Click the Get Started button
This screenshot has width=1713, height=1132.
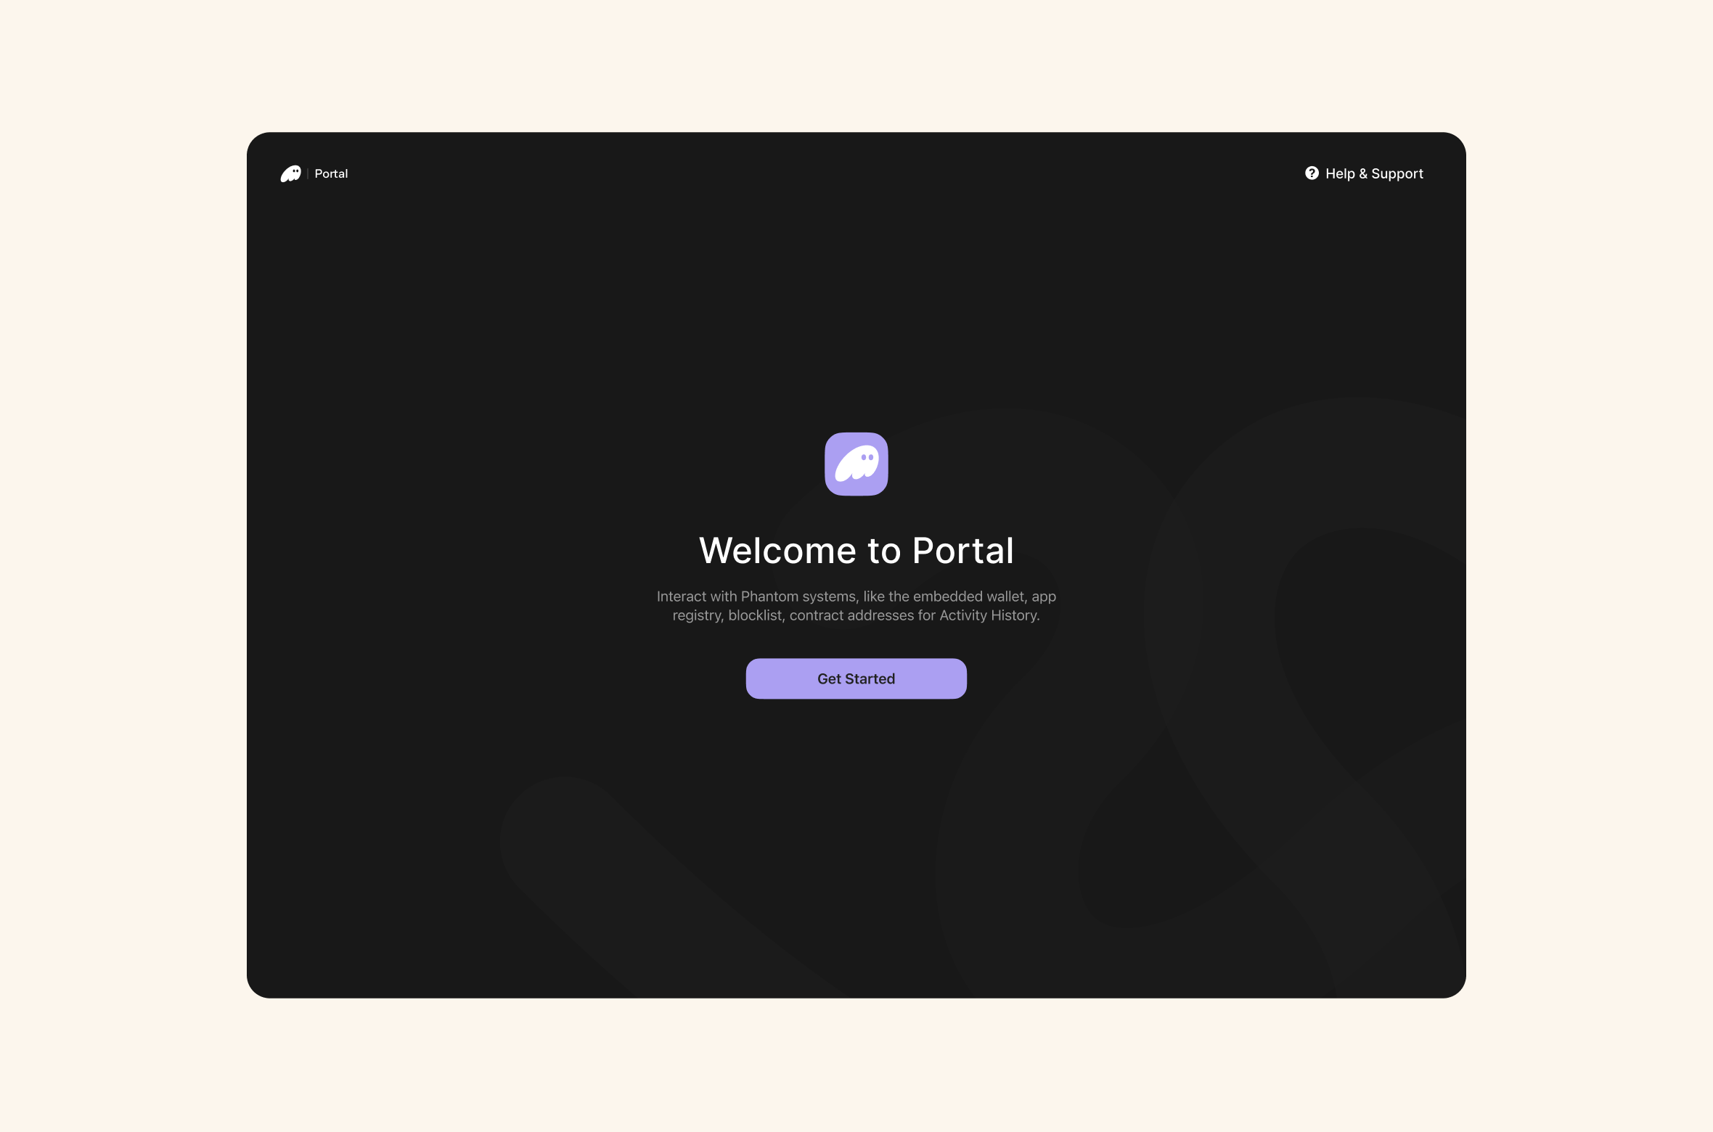tap(856, 678)
